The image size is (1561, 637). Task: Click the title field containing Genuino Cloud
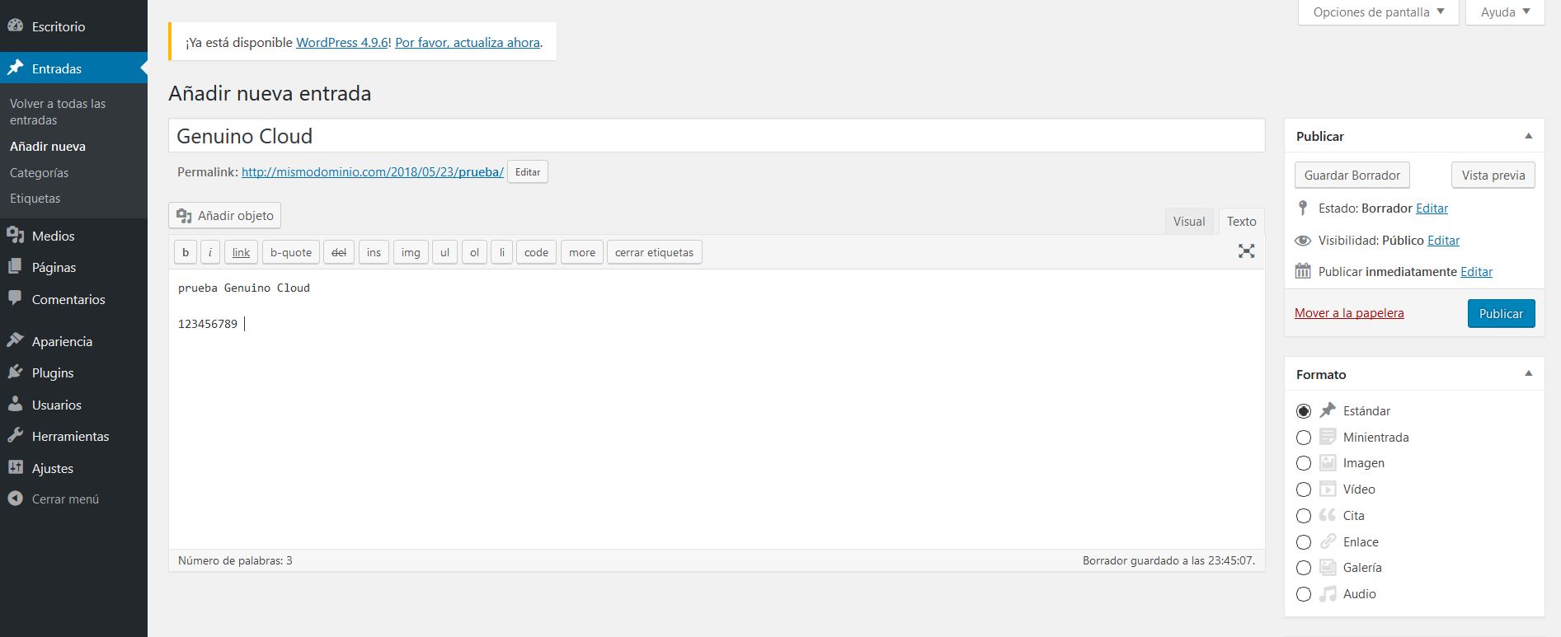[717, 135]
